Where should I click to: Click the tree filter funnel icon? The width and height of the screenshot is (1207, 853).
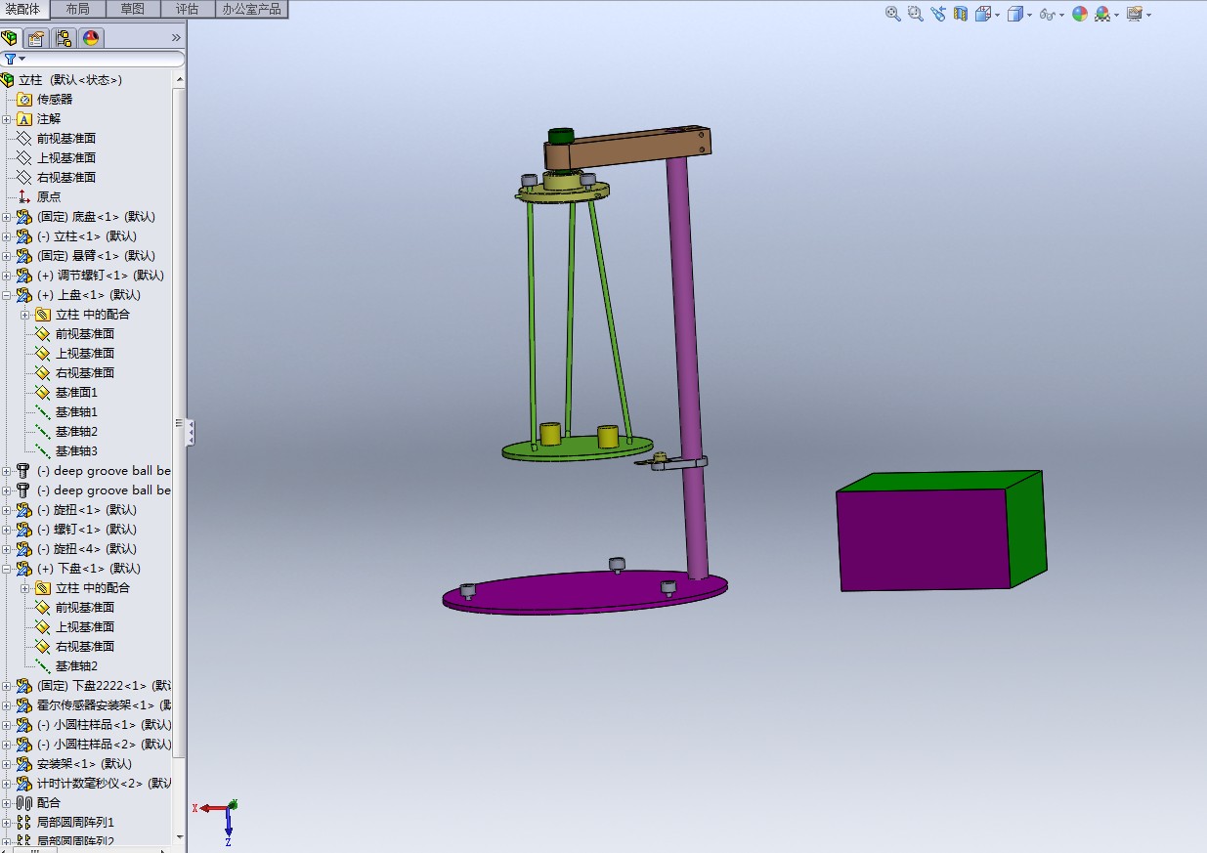pyautogui.click(x=9, y=59)
